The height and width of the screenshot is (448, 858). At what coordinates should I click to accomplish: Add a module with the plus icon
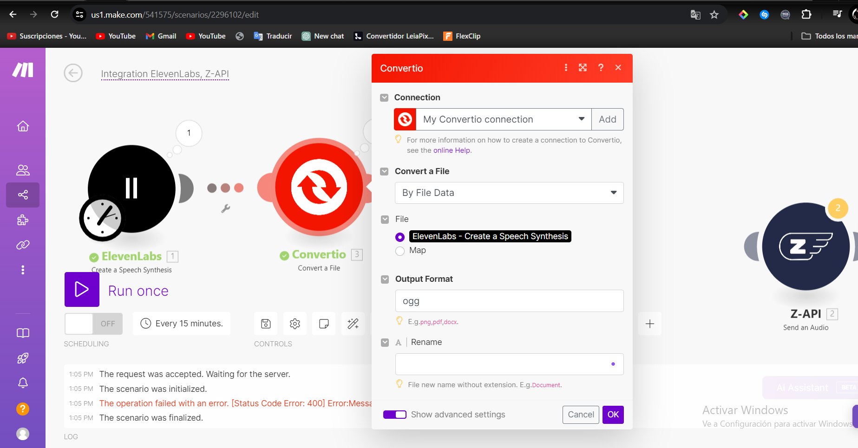650,324
